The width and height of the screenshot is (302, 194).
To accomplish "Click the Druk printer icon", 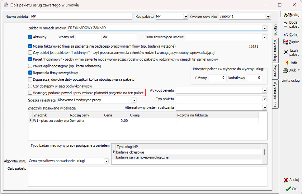I will point(285,70).
